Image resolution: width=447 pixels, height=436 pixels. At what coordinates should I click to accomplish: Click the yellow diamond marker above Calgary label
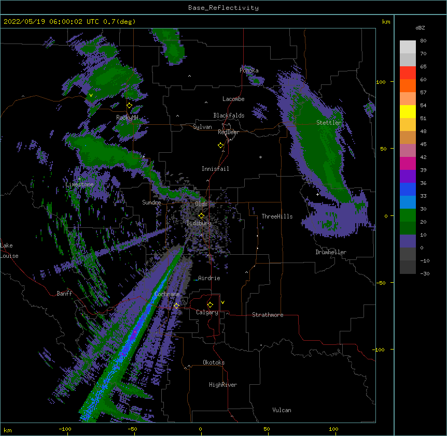pos(210,305)
